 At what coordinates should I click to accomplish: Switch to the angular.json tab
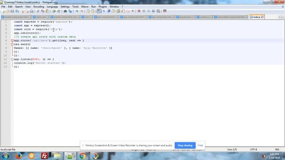(x=185, y=17)
